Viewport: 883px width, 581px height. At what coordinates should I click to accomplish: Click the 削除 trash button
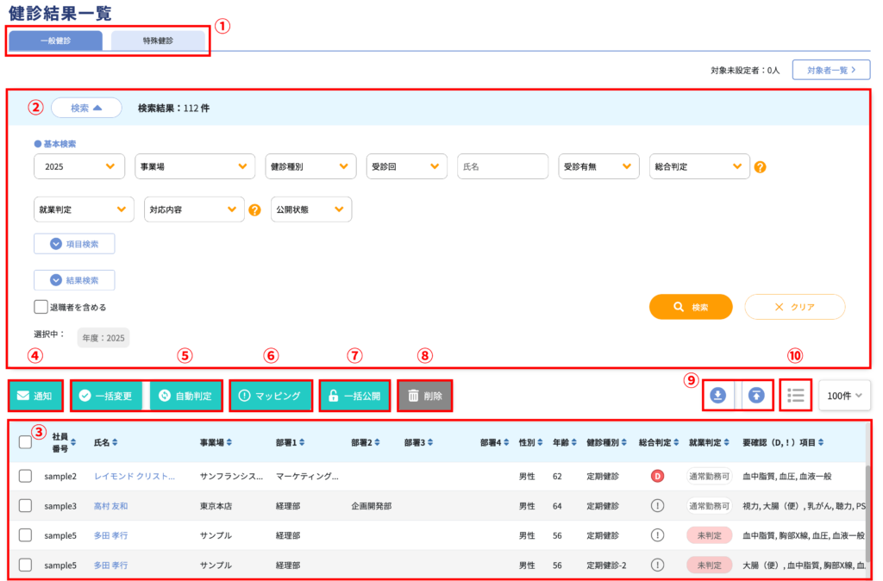coord(425,396)
